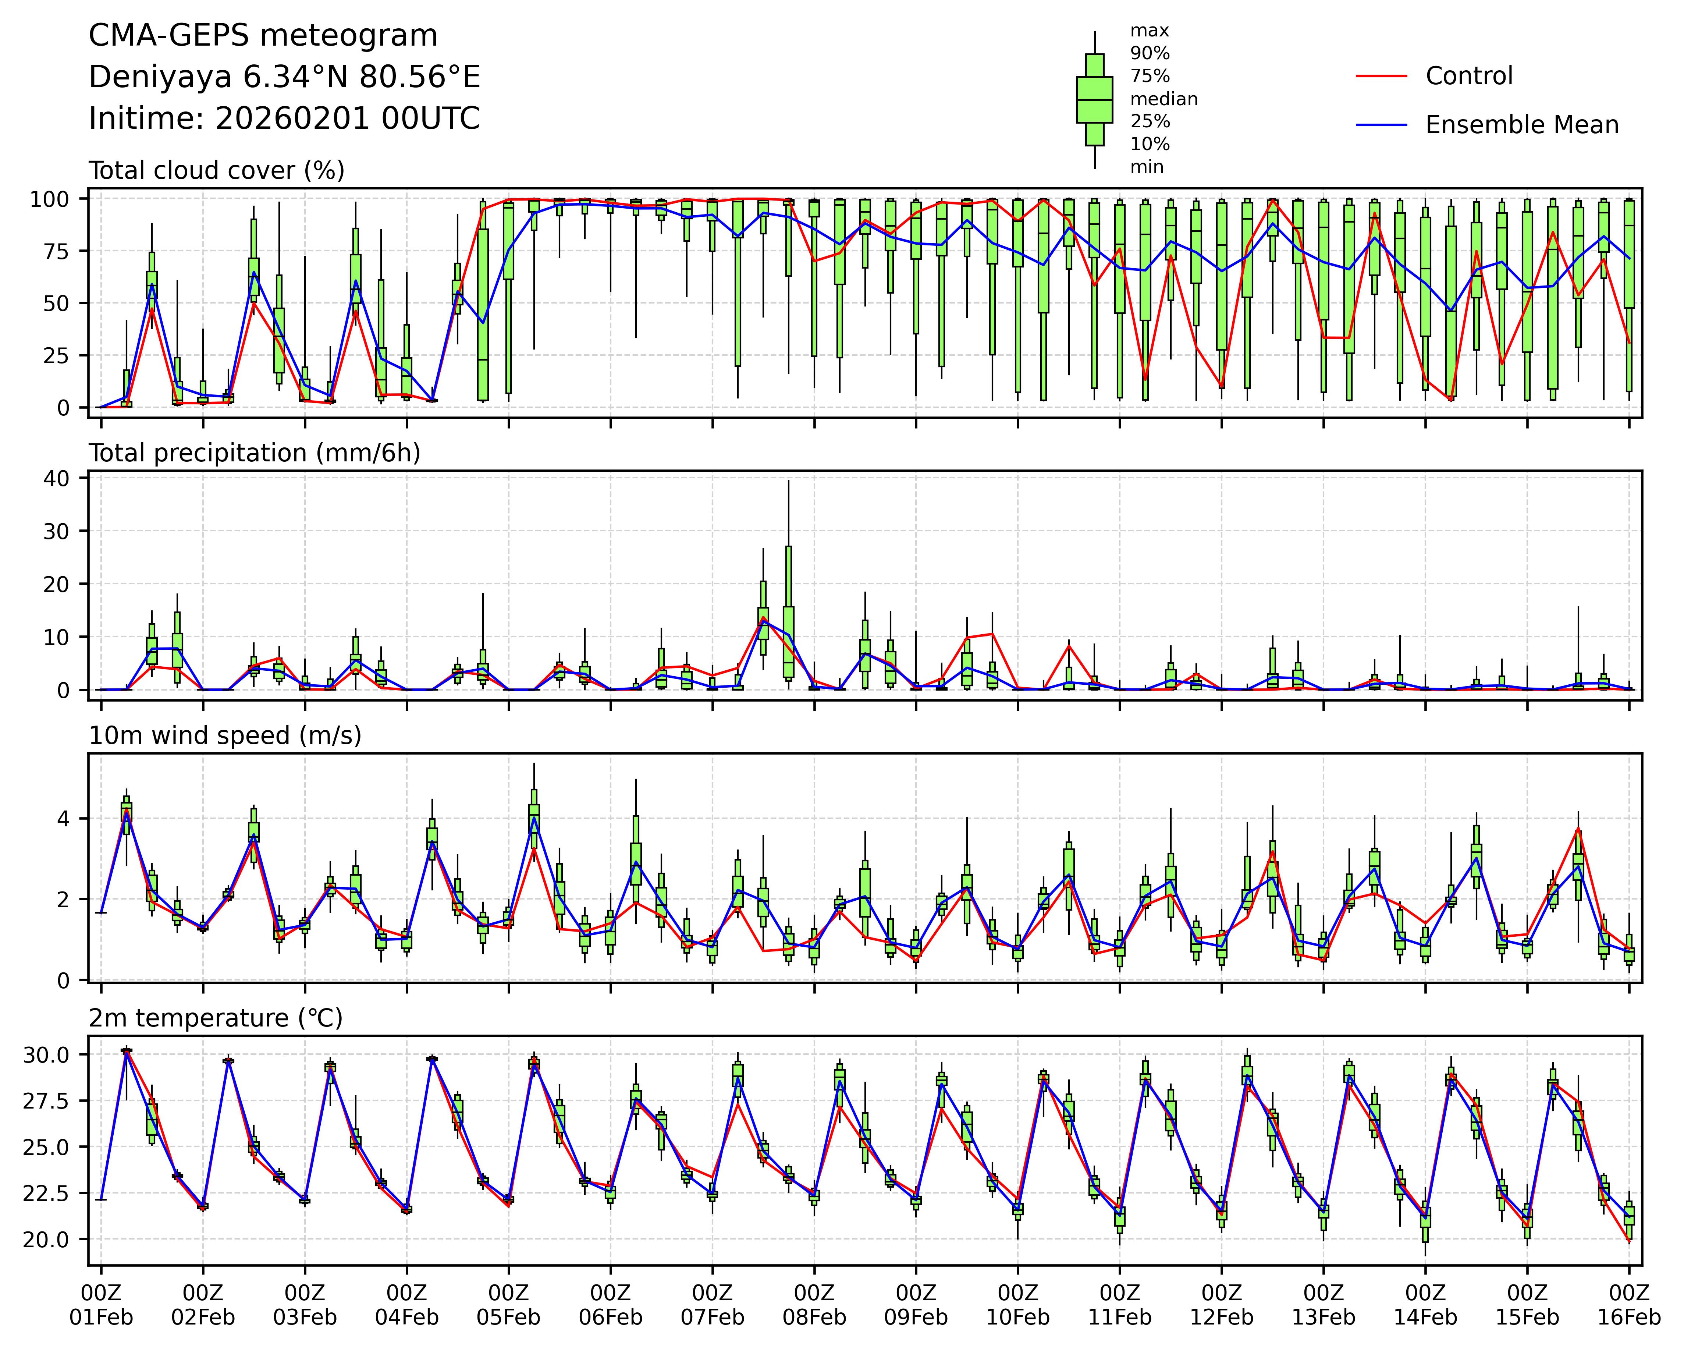The width and height of the screenshot is (1684, 1351).
Task: Click the 'Control' legend label
Action: point(1468,76)
